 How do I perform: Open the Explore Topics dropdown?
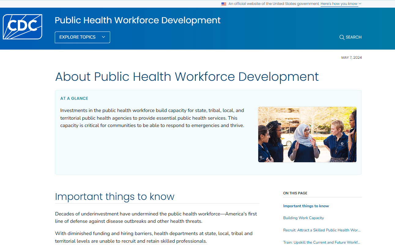pyautogui.click(x=82, y=37)
